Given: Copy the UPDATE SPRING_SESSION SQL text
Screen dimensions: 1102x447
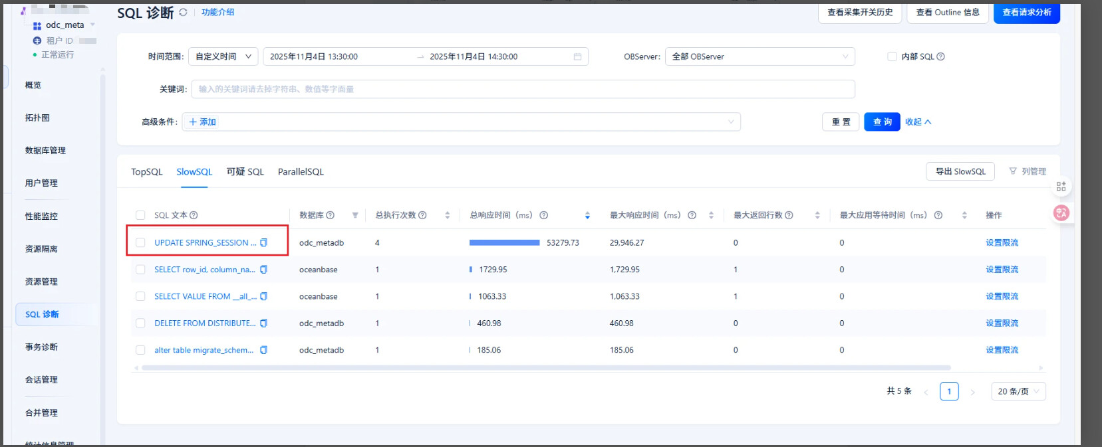Looking at the screenshot, I should [264, 243].
